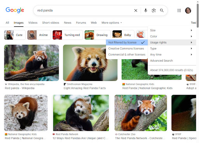
Task: Click the About 374,000,000 results text
Action: pyautogui.click(x=171, y=70)
